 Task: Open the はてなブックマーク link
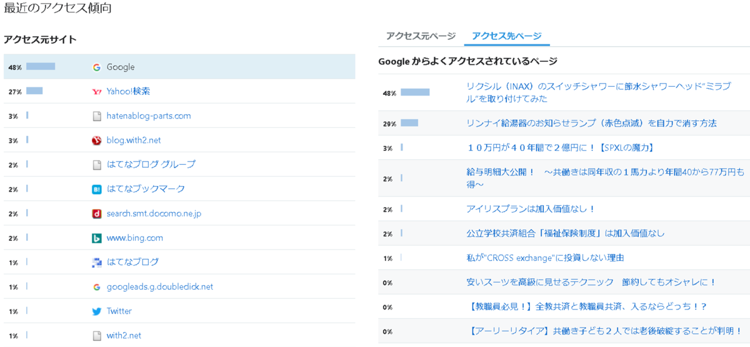pyautogui.click(x=146, y=189)
